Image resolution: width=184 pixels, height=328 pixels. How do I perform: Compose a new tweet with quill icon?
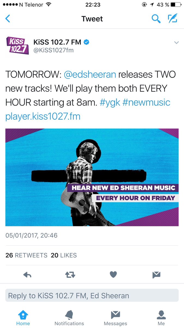click(x=173, y=18)
